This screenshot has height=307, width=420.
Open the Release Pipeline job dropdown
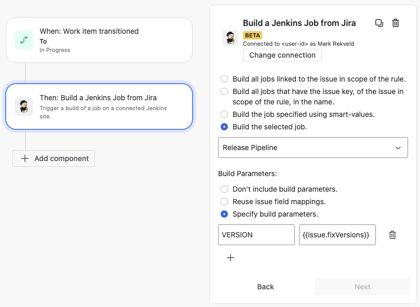(x=313, y=148)
